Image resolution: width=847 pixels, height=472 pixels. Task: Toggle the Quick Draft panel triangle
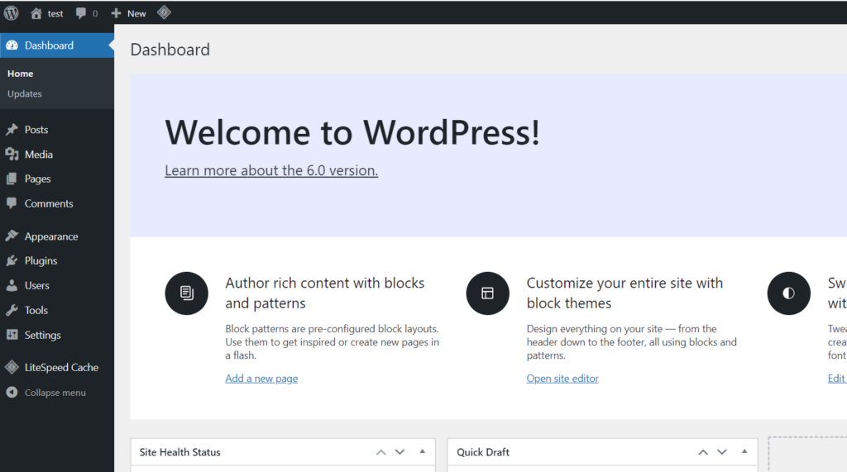click(744, 452)
